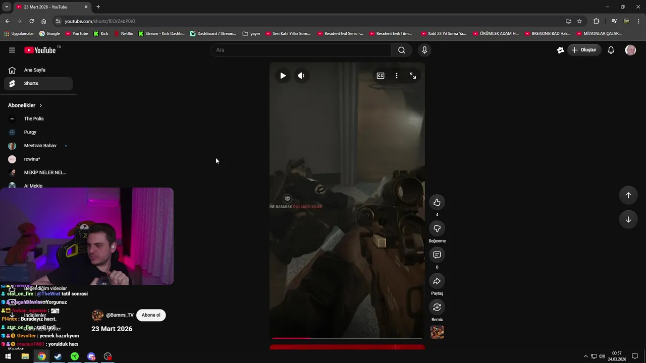Open the Chrome extensions puzzle icon

coord(596,21)
